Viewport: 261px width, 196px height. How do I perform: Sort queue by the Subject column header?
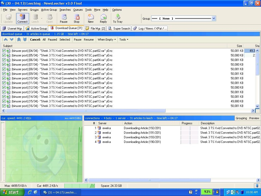pyautogui.click(x=114, y=46)
